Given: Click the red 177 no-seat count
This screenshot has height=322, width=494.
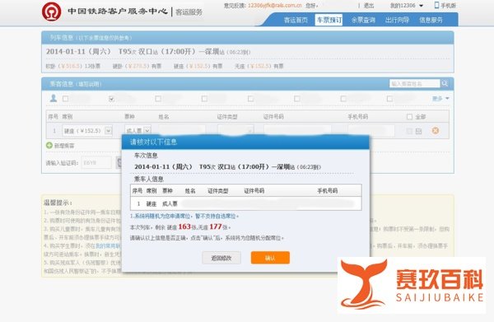Looking at the screenshot, I should click(216, 226).
